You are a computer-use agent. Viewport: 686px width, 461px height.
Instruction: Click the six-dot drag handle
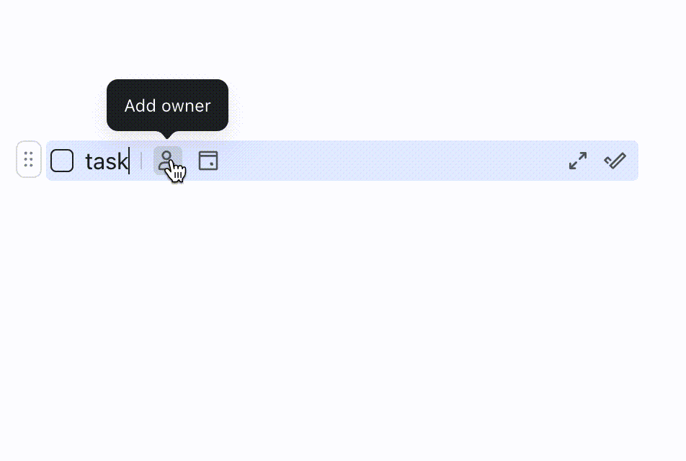point(29,159)
